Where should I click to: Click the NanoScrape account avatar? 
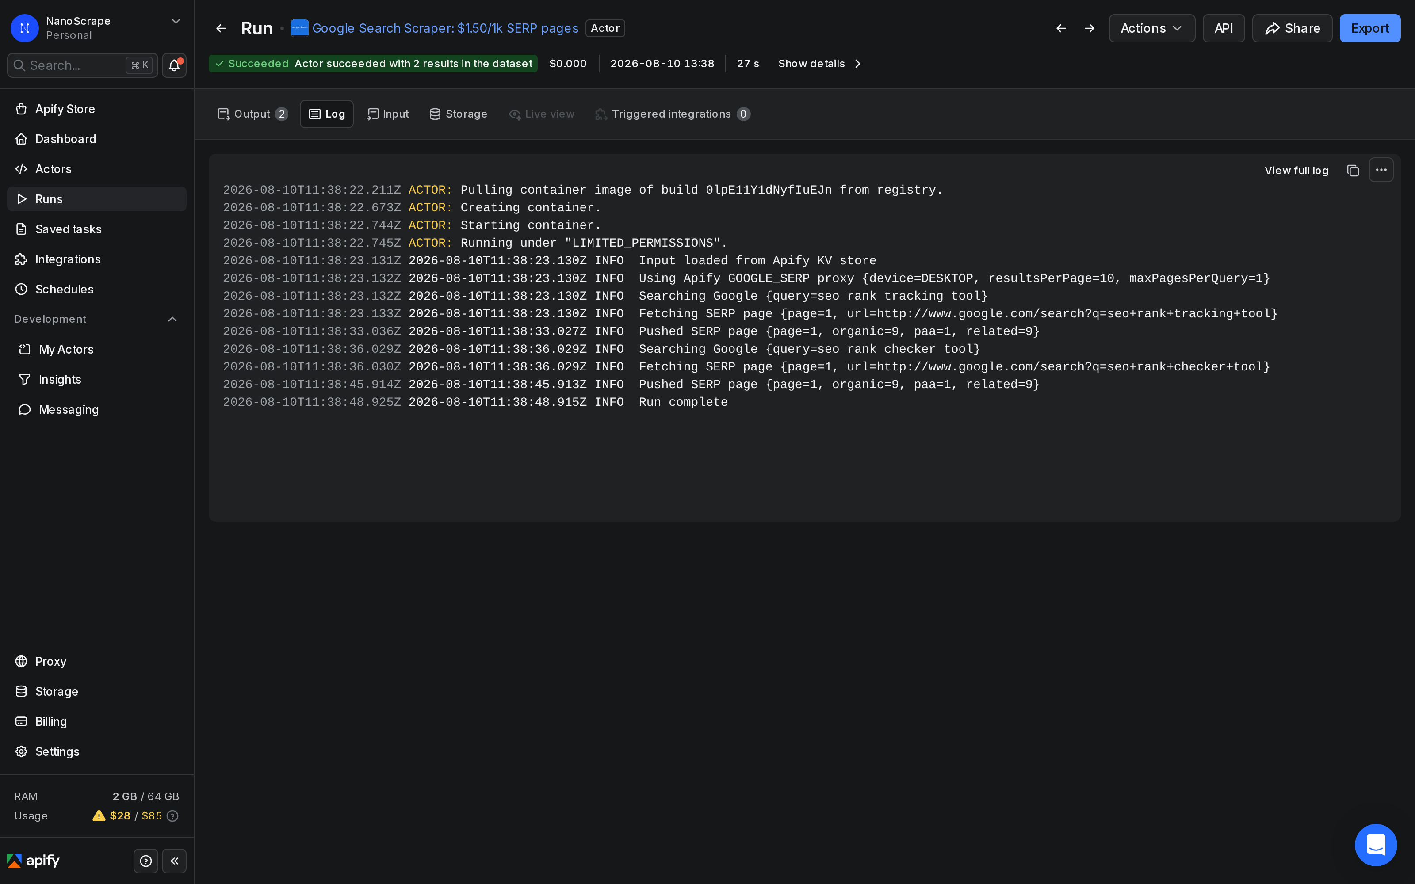click(x=25, y=28)
